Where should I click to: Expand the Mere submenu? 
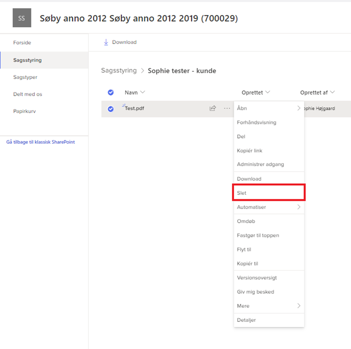click(298, 306)
